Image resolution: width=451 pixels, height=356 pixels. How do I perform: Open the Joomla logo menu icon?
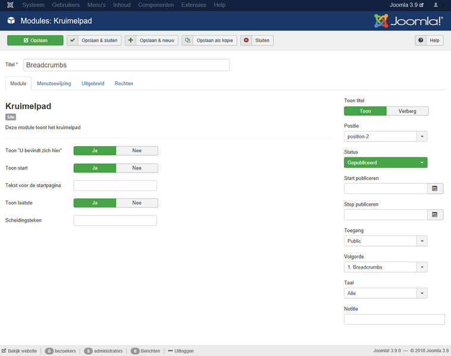(x=10, y=5)
